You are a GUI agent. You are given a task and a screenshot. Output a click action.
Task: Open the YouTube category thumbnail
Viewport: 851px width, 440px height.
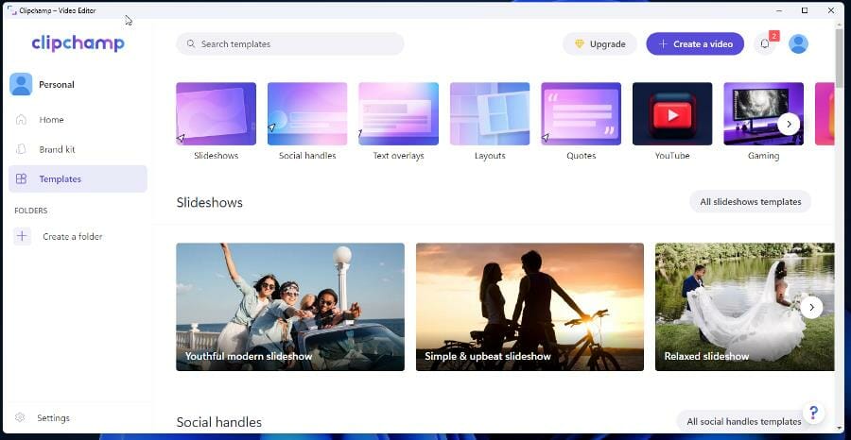click(x=672, y=114)
